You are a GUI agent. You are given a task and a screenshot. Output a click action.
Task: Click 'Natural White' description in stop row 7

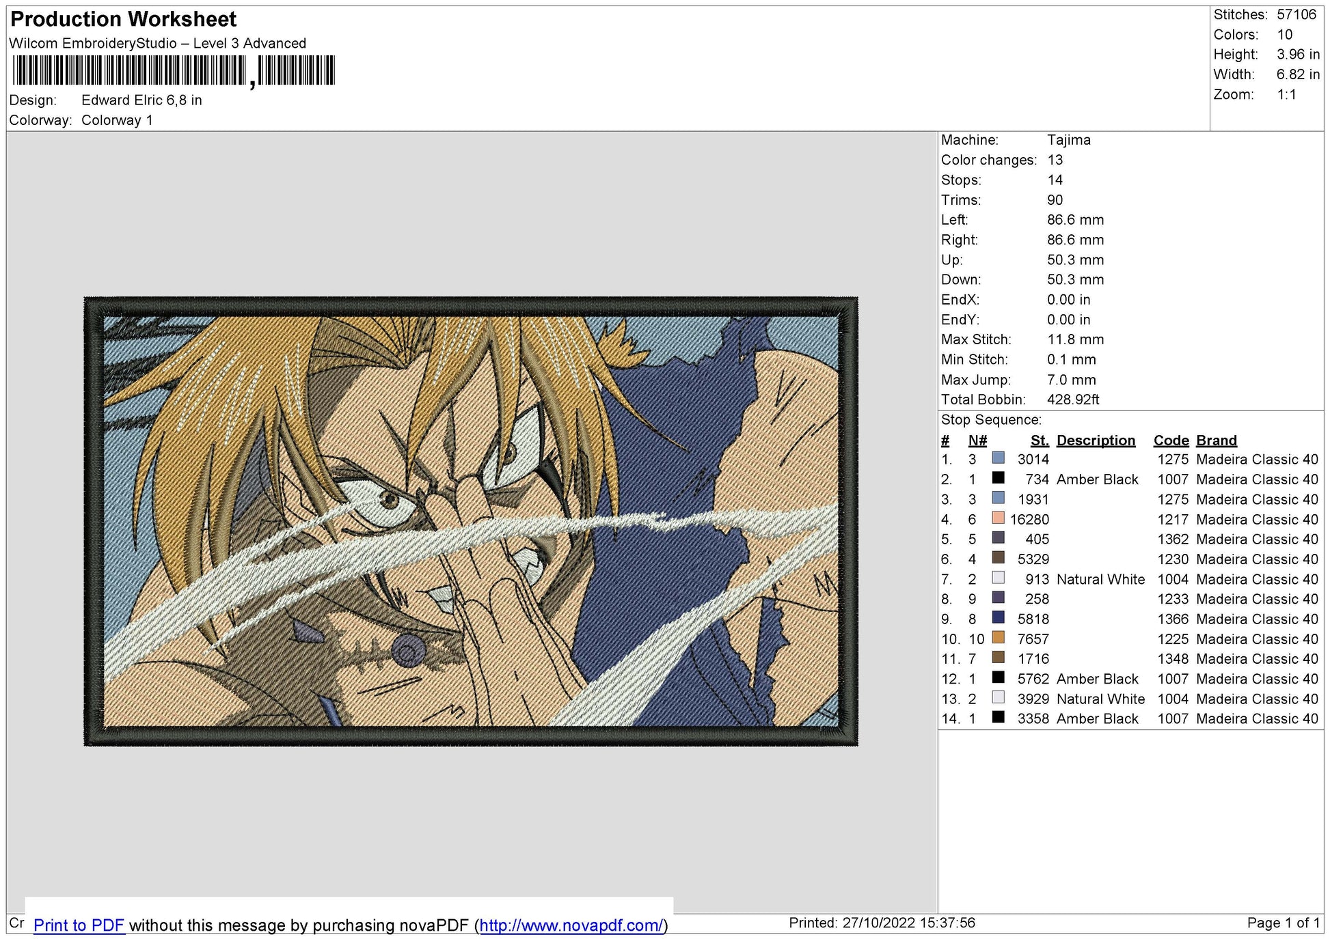[1100, 579]
